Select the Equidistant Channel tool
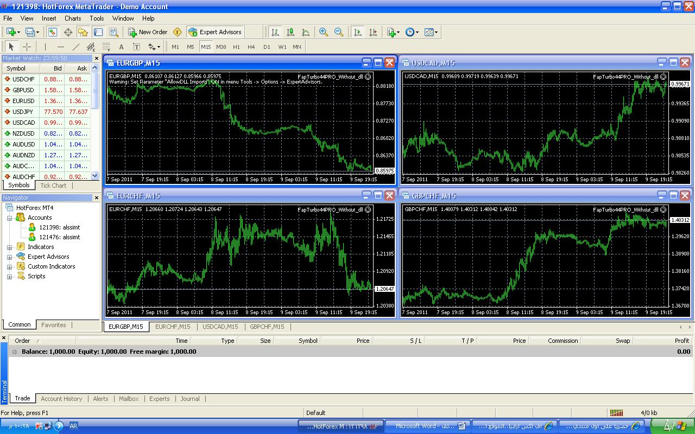 (x=91, y=47)
